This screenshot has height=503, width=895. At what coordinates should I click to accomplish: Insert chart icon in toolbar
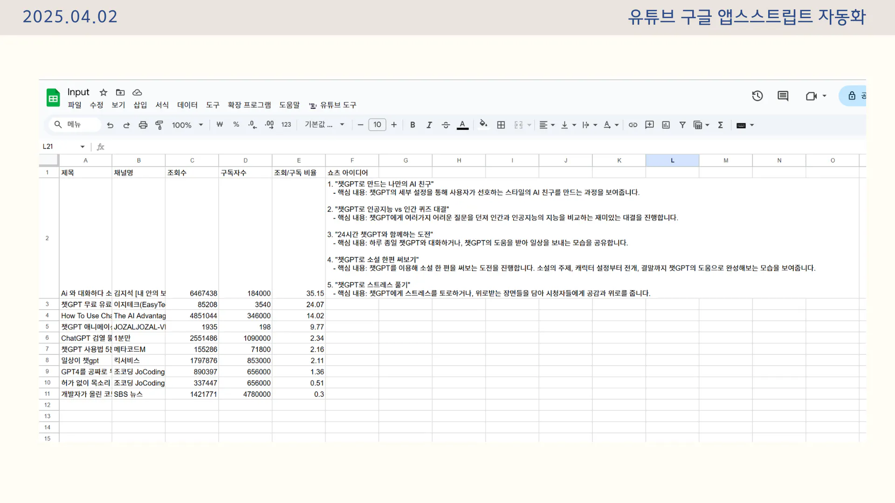tap(666, 125)
